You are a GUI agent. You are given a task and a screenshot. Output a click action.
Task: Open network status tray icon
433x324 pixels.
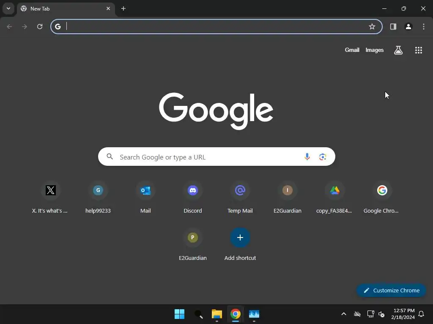coord(370,314)
